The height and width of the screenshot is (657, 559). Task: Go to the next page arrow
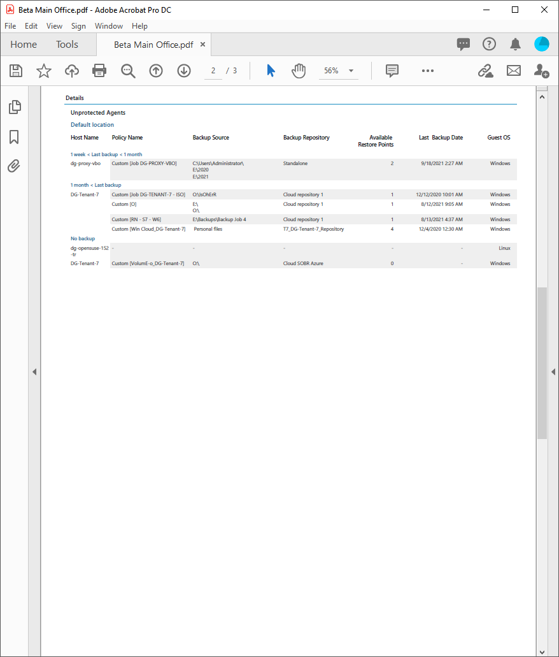tap(184, 70)
